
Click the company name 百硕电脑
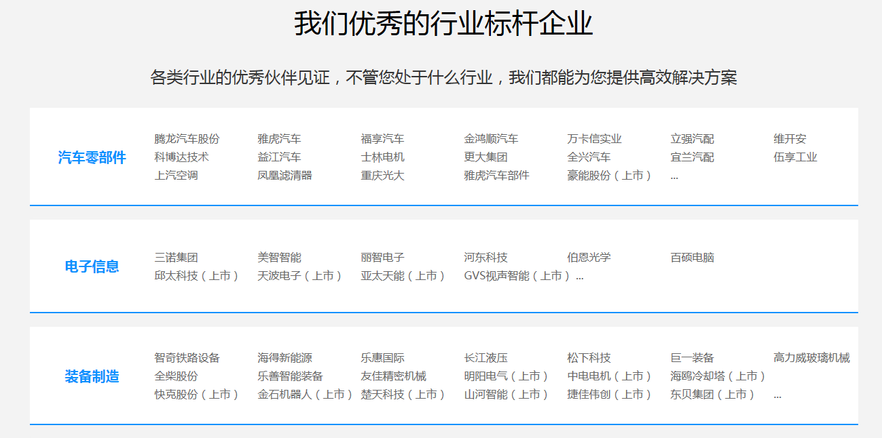(x=693, y=258)
